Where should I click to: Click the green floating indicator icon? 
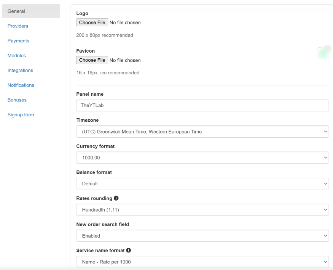click(323, 52)
